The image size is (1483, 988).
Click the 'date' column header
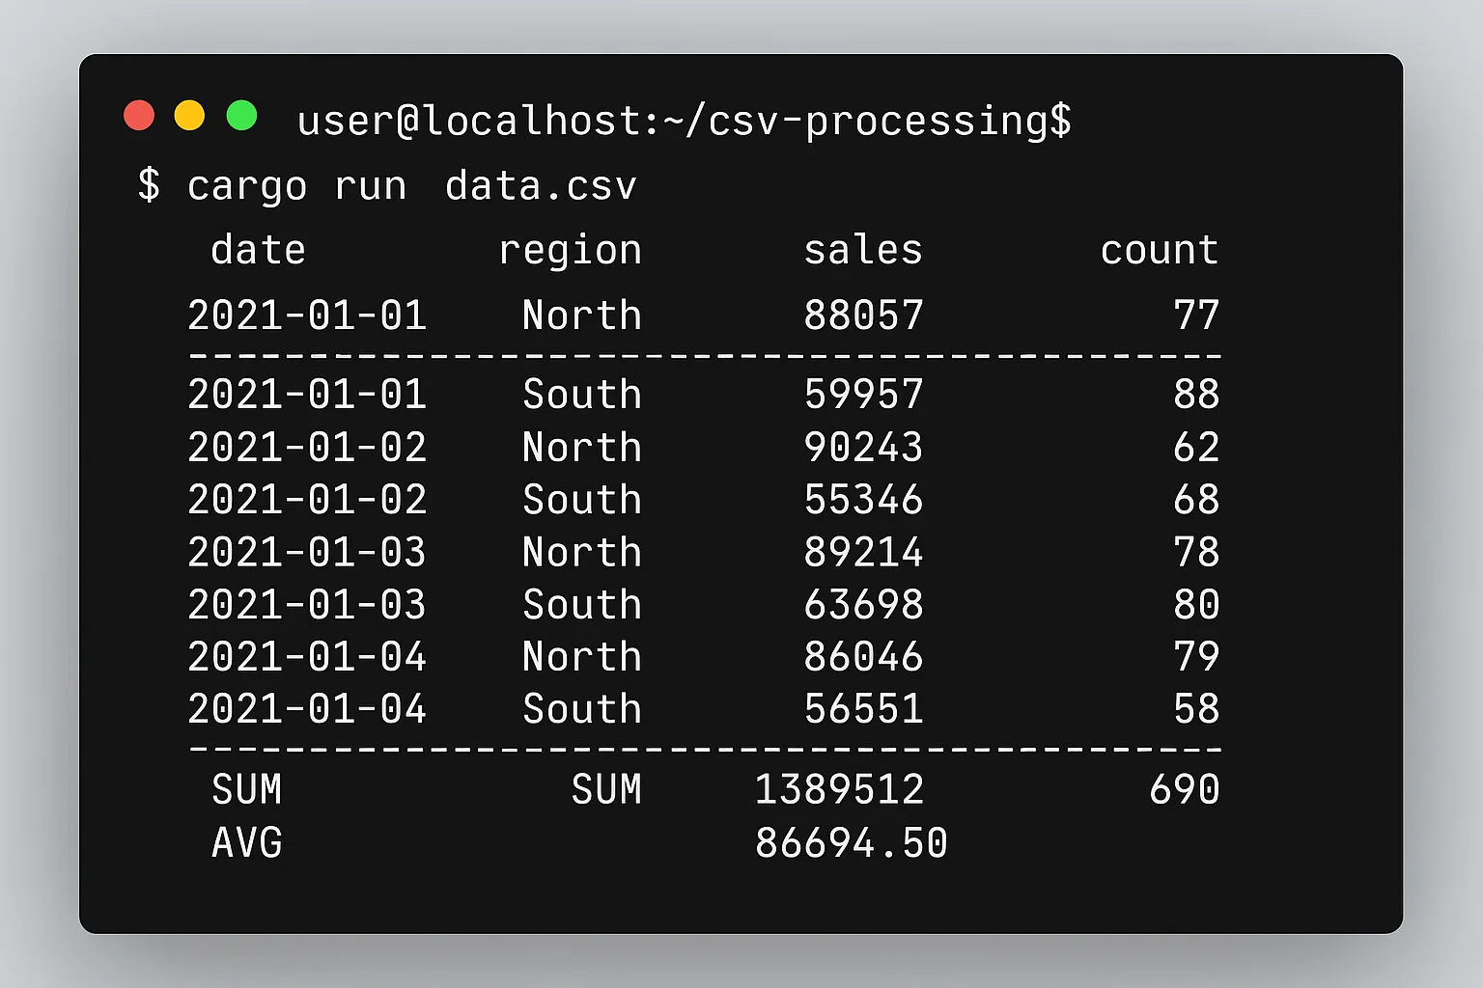tap(258, 250)
